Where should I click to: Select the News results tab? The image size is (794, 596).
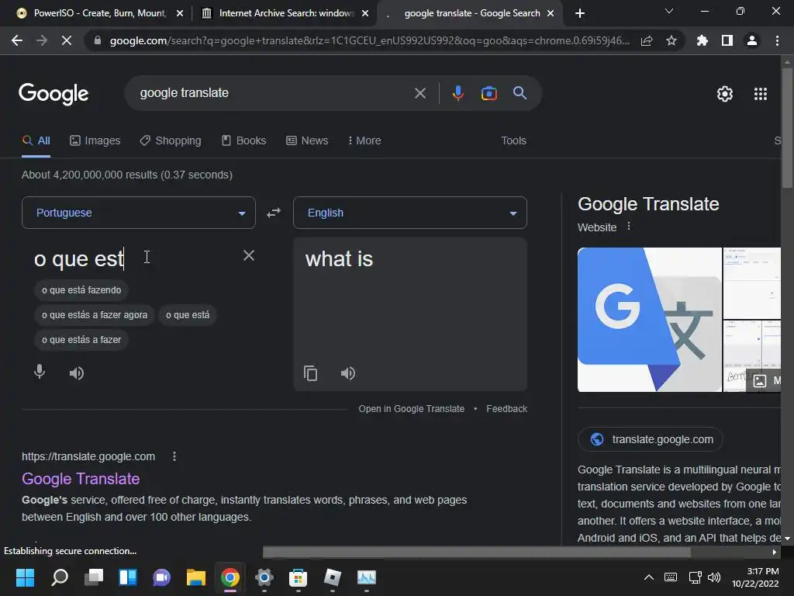click(x=307, y=140)
